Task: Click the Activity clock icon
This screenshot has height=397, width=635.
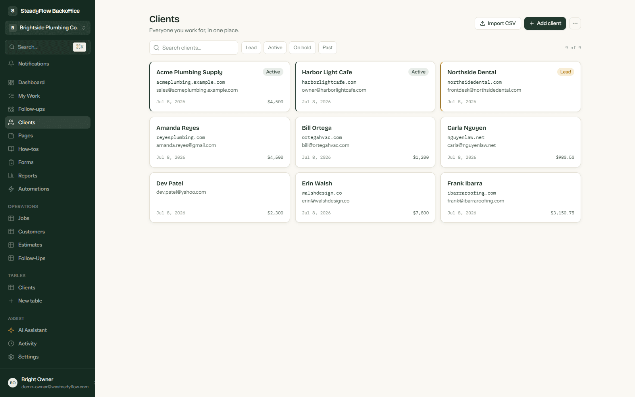Action: 11,343
